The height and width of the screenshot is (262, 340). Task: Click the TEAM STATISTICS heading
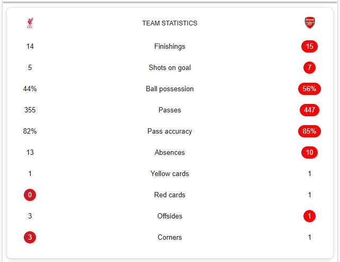(x=170, y=23)
